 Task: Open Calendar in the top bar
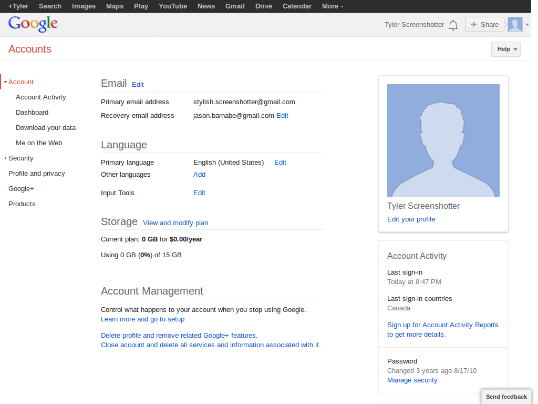pyautogui.click(x=297, y=6)
